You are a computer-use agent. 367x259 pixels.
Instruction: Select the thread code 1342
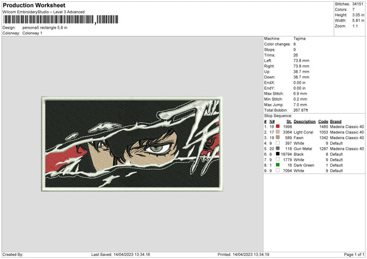click(x=324, y=137)
